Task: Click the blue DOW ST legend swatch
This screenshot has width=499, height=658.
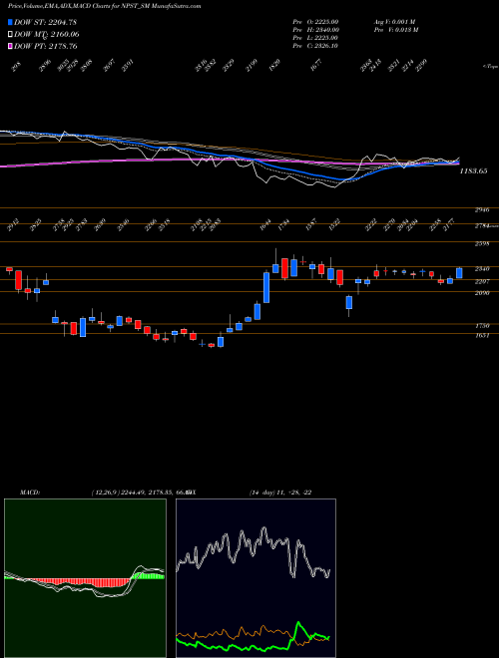Action: click(10, 22)
